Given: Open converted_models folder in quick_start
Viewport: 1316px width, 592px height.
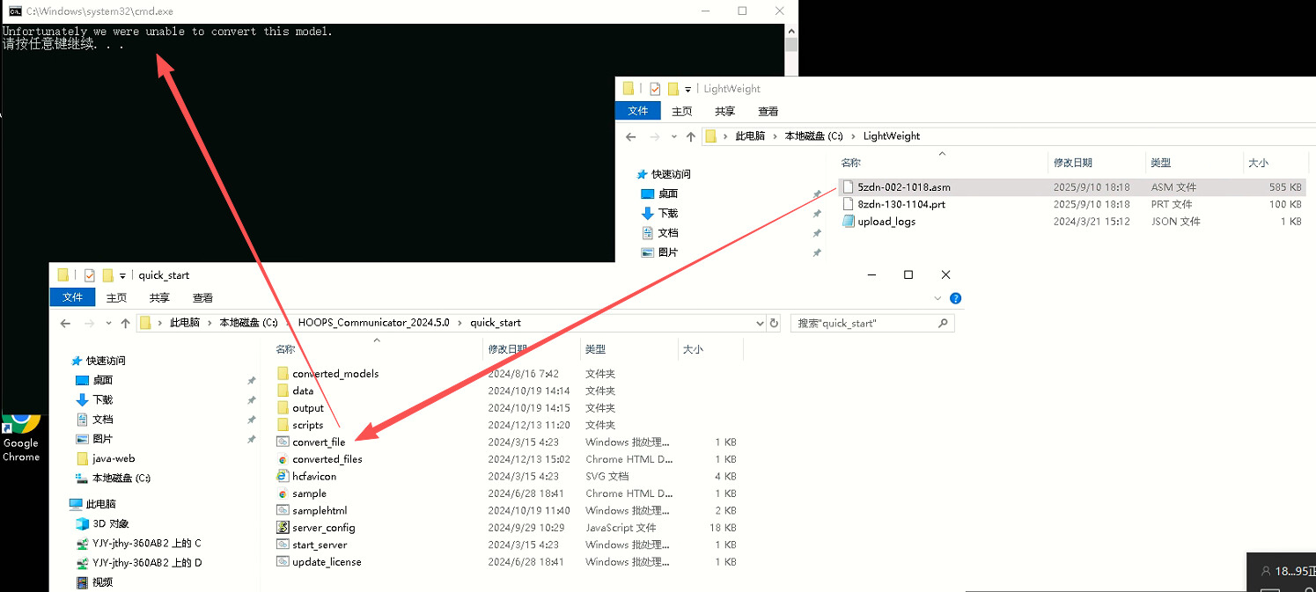Looking at the screenshot, I should [x=335, y=374].
